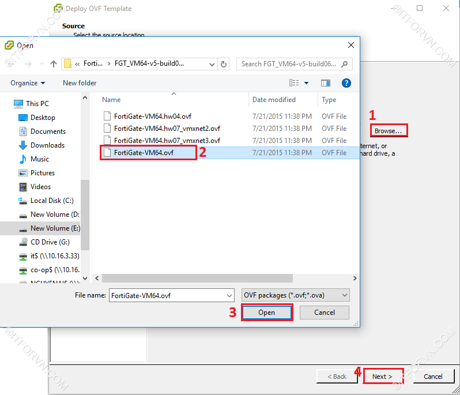Image resolution: width=460 pixels, height=395 pixels.
Task: Sort files by the Name column header
Action: point(112,100)
